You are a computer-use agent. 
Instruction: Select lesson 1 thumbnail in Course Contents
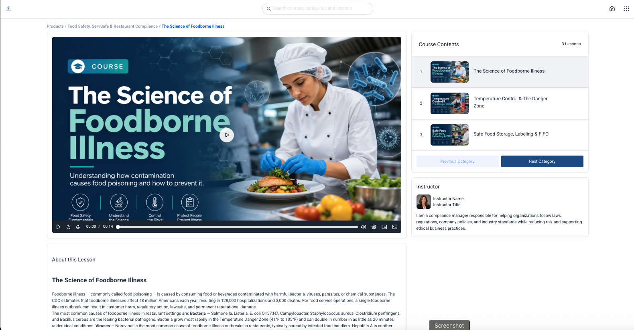tap(449, 72)
